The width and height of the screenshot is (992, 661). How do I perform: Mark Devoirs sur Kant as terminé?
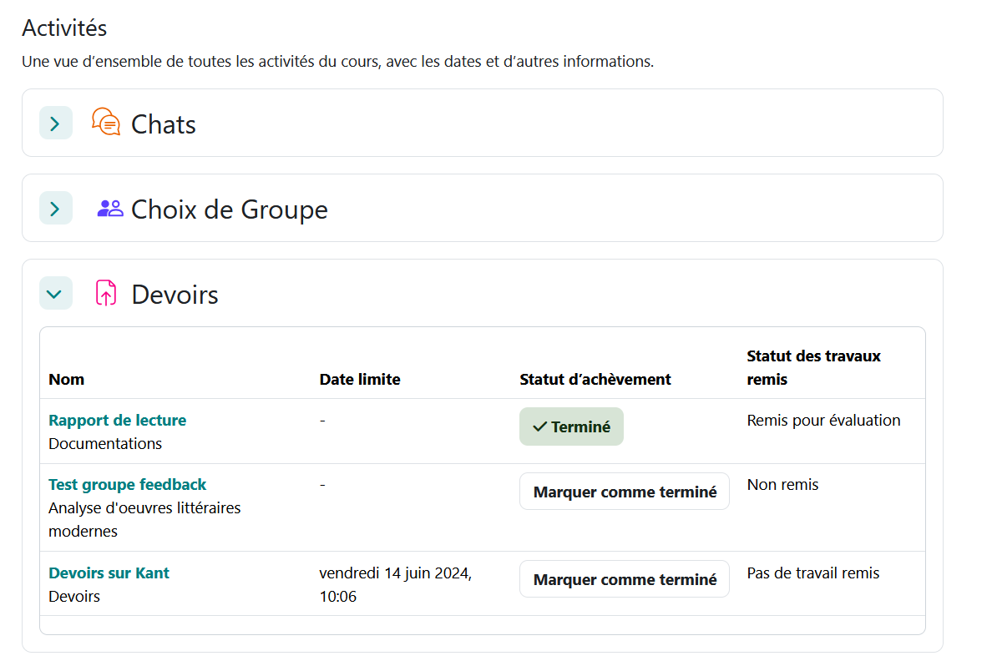[624, 579]
